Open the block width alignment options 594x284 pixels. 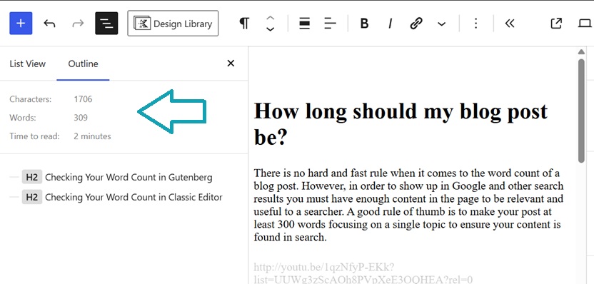tap(305, 24)
